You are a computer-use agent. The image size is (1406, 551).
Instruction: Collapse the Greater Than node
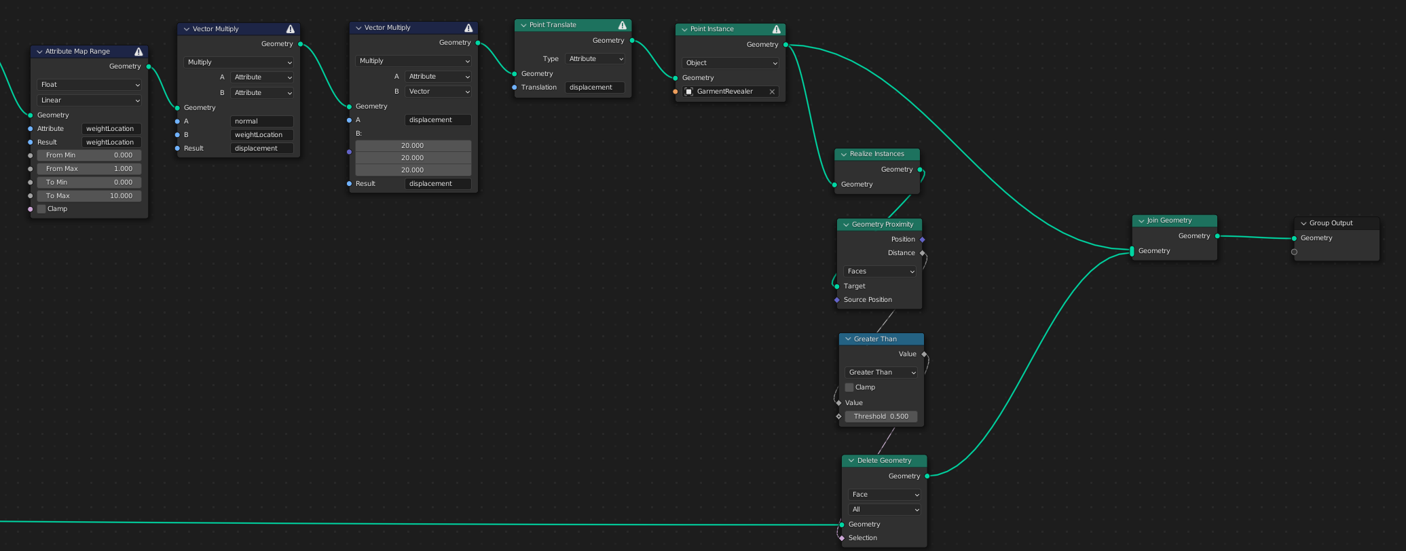[848, 339]
